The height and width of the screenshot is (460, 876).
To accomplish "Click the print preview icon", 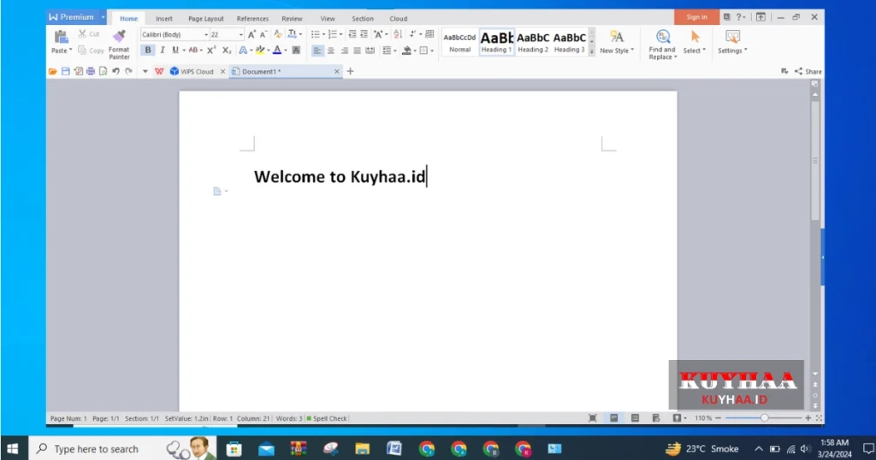I will pyautogui.click(x=103, y=72).
